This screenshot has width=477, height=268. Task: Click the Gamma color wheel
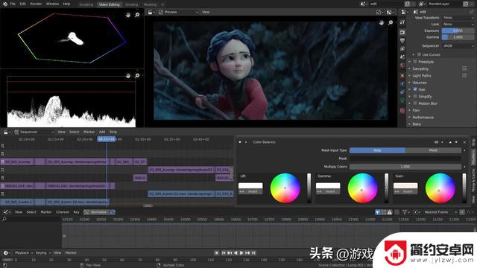(362, 188)
